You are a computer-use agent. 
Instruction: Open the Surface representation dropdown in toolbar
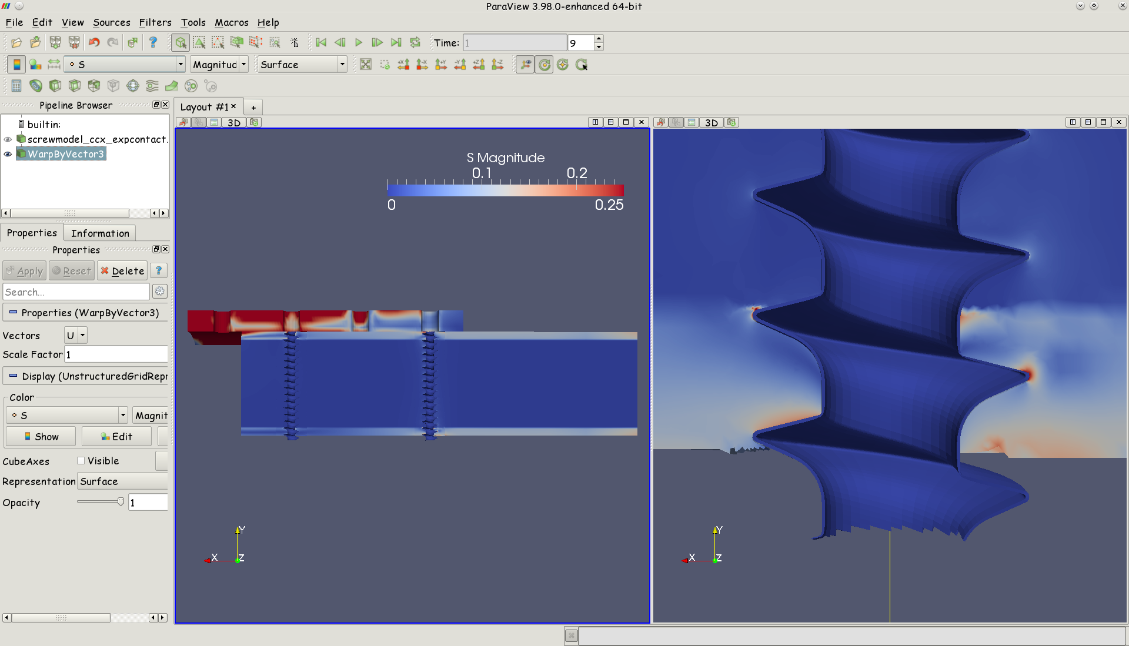coord(302,65)
